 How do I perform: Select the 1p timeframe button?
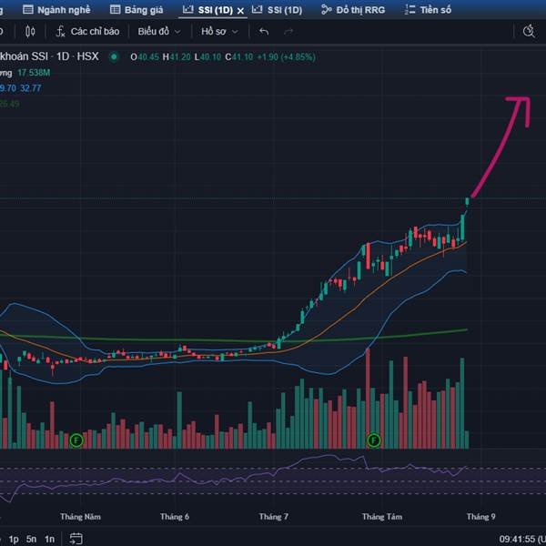point(14,539)
